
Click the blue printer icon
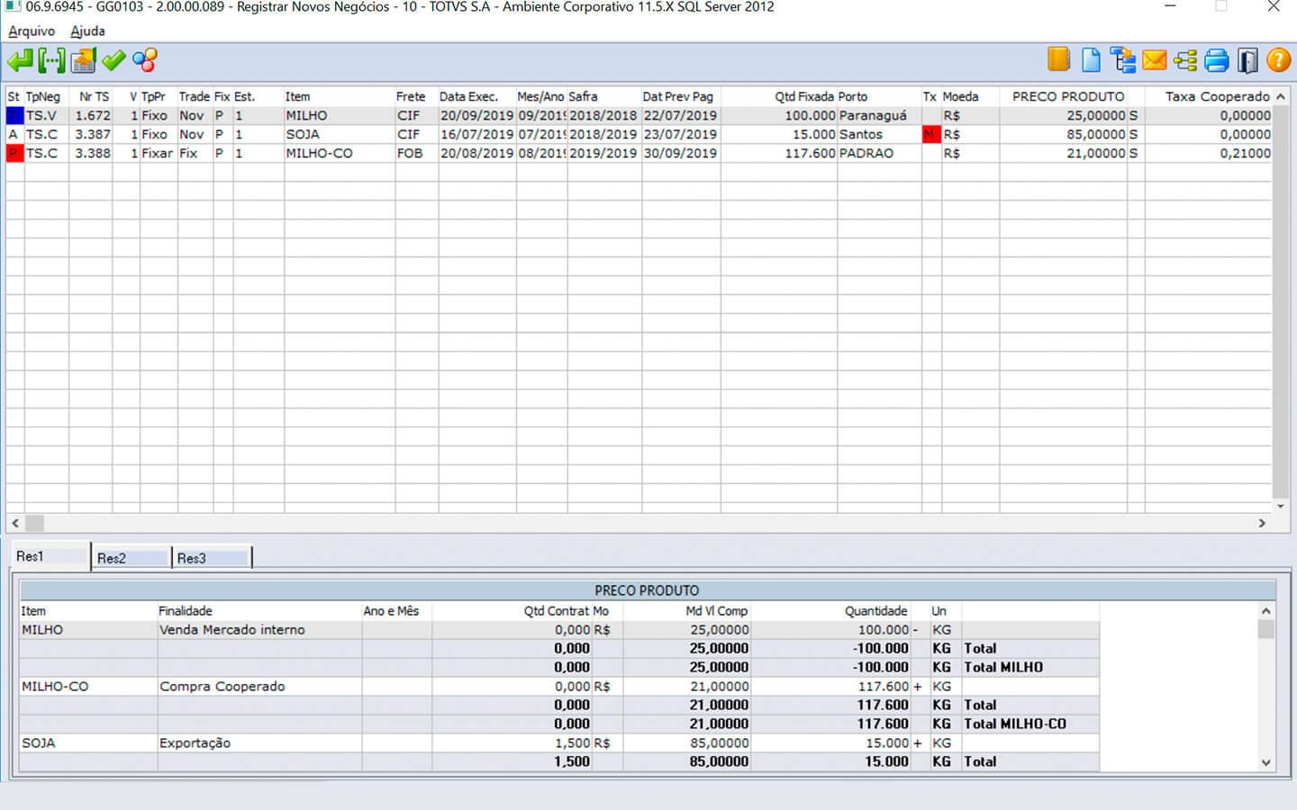[x=1216, y=60]
